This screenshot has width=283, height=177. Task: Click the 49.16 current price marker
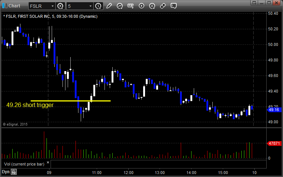274,110
